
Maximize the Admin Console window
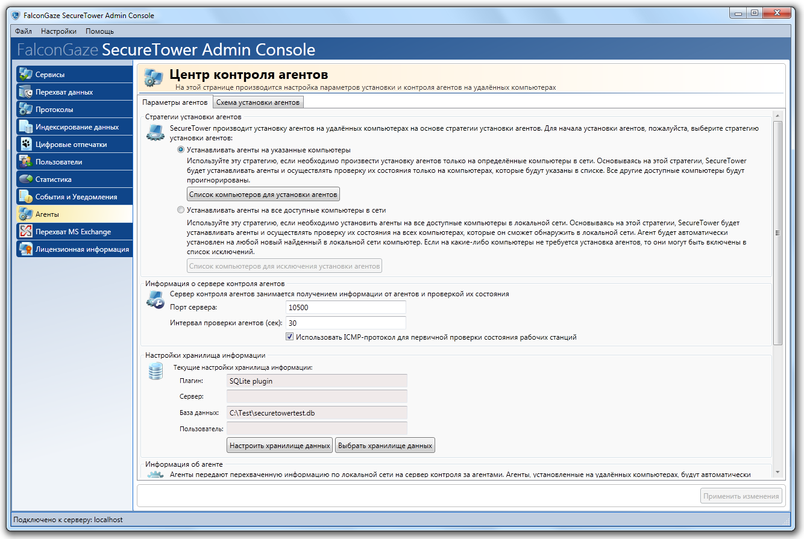(755, 13)
